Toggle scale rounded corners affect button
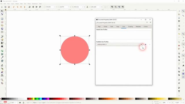The width and height of the screenshot is (185, 104). tap(116, 7)
